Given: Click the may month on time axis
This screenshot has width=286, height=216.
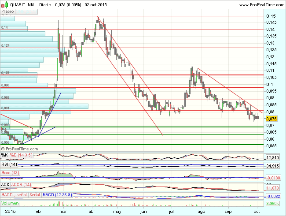Looking at the screenshot, I should tap(117, 212).
